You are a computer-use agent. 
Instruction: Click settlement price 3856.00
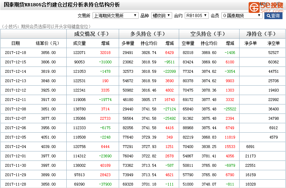pyautogui.click(x=48, y=53)
